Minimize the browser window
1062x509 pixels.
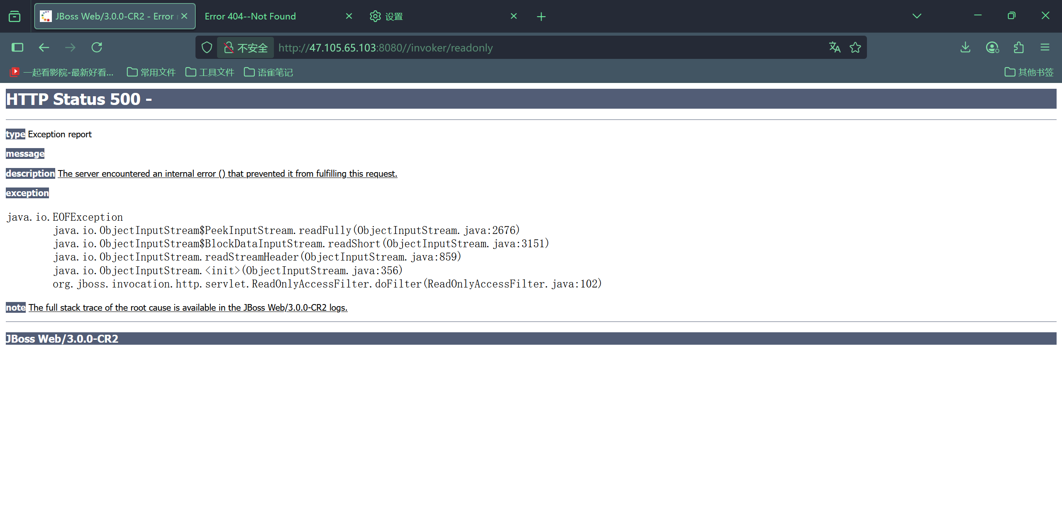pos(978,16)
